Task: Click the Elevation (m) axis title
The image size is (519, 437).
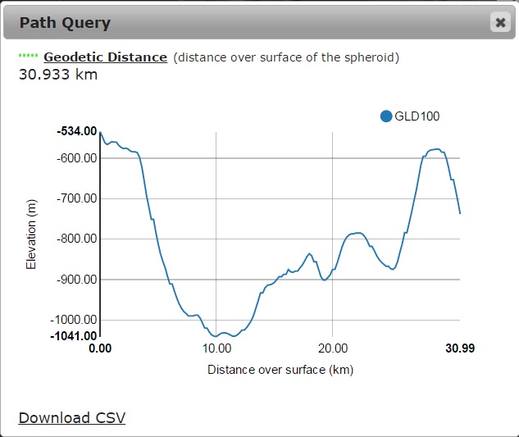Action: (32, 234)
